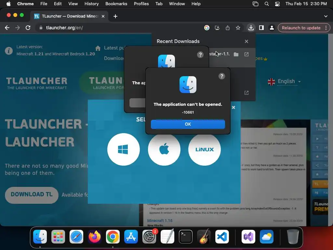
Task: Click the page info icon near Latest version
Action: [9, 51]
